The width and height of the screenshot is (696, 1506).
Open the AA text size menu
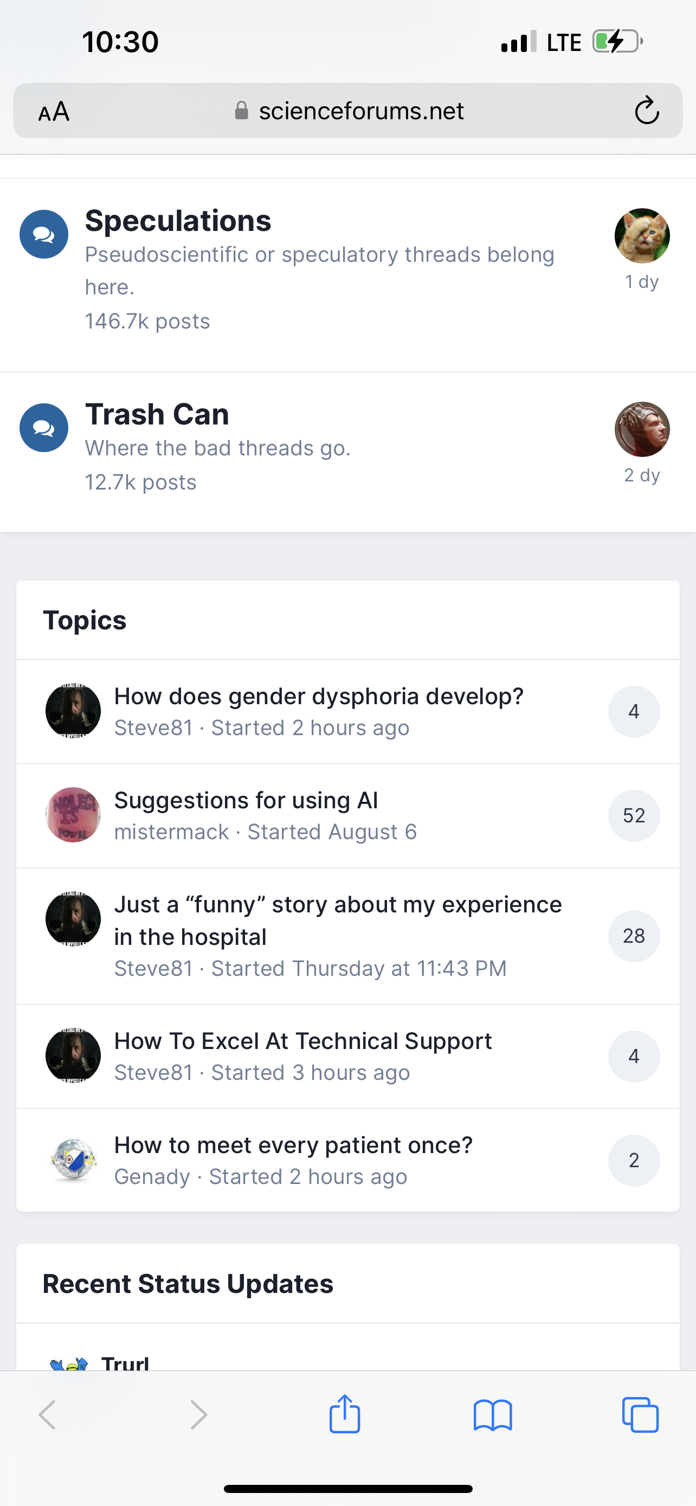pos(54,111)
